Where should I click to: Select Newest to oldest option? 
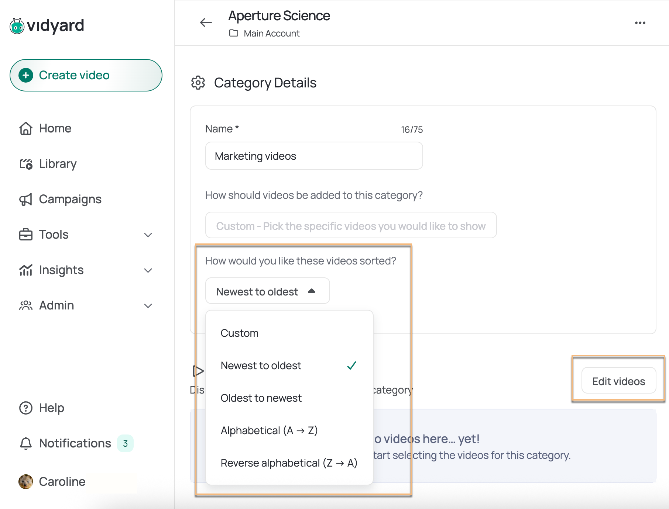tap(289, 366)
